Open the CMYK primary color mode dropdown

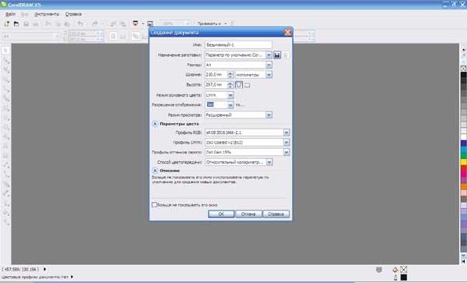[x=230, y=95]
